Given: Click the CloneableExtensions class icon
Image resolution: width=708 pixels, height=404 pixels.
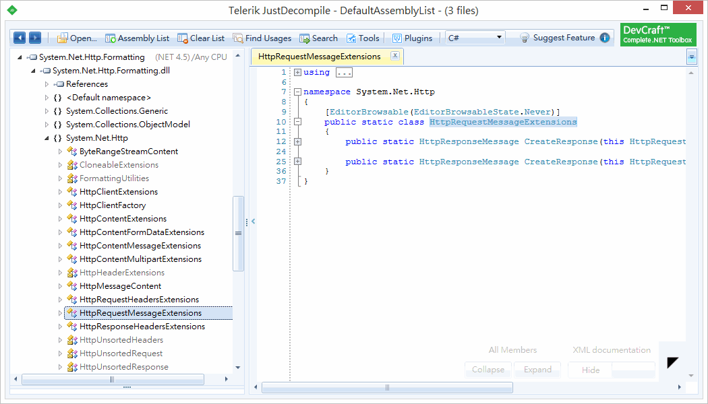Looking at the screenshot, I should (x=71, y=165).
